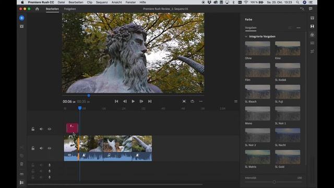Select the Vorgaben tab in Farbe panel
The width and height of the screenshot is (334, 188).
(x=250, y=28)
